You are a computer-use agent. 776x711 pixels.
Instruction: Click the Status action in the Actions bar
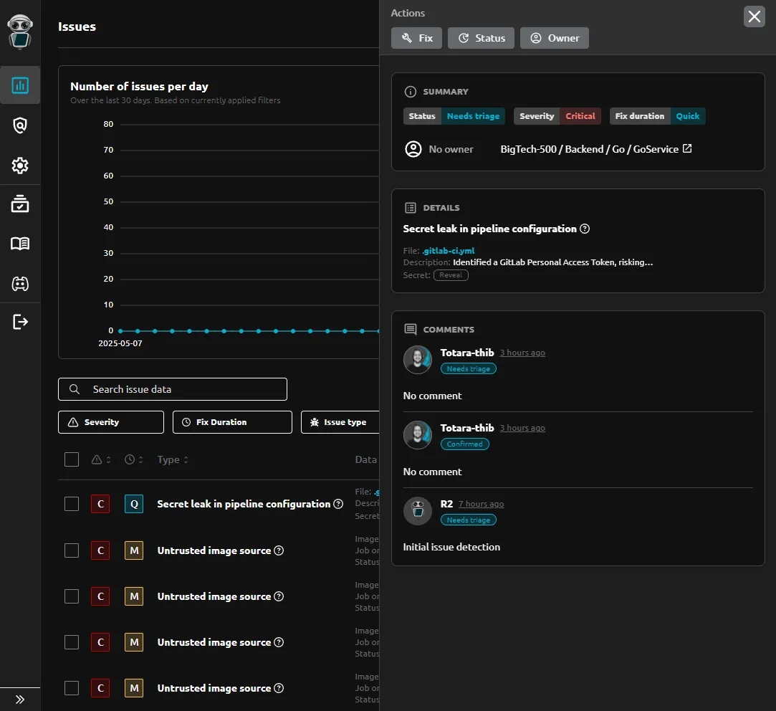(480, 37)
